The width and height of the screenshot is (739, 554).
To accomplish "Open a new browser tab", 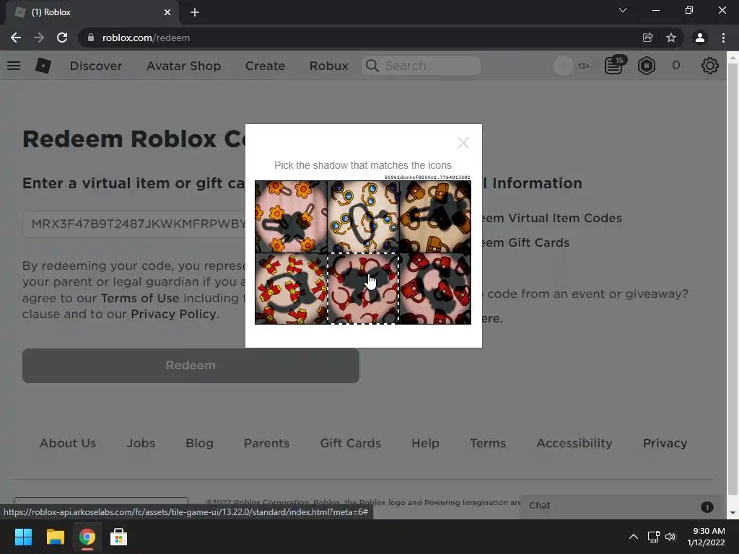I will 195,12.
